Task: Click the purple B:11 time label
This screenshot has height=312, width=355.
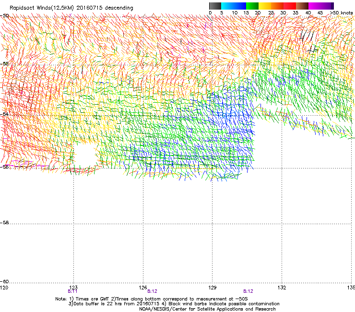Action: tap(72, 291)
